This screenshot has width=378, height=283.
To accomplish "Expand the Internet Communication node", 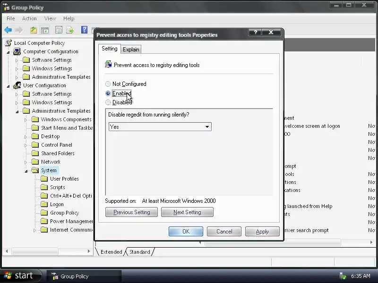I will coord(34,230).
